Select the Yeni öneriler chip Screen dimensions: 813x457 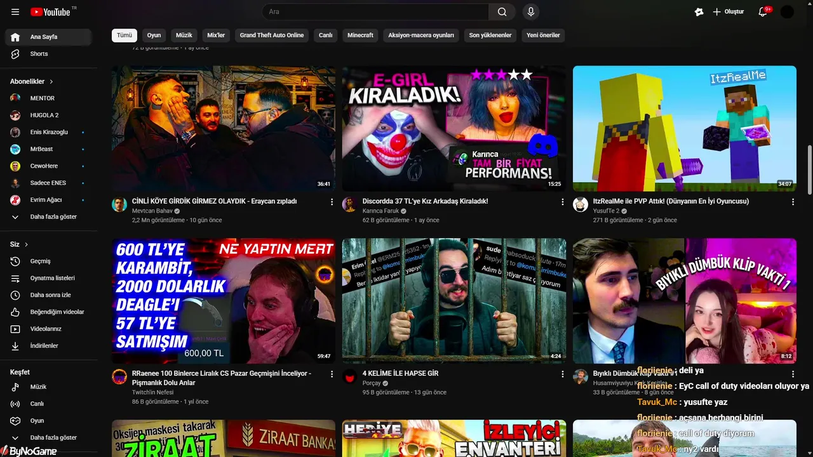543,36
